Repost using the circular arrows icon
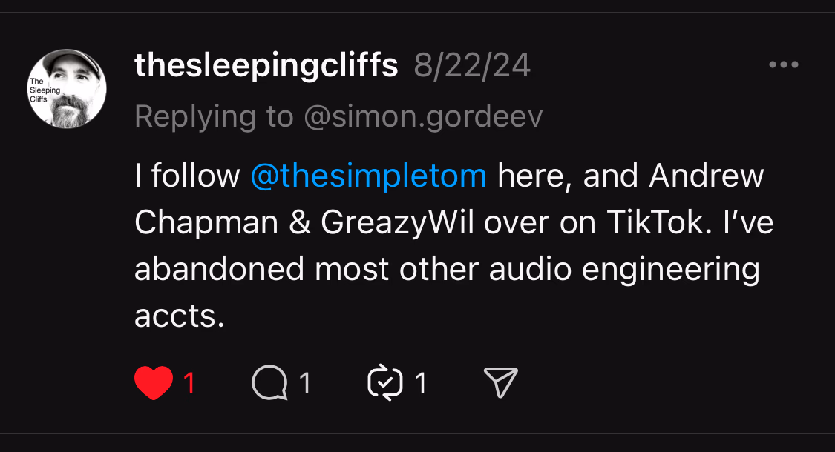 [386, 382]
